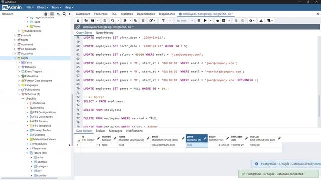This screenshot has height=180, width=321.
Task: Click the Paste rows icon
Action: point(135,21)
